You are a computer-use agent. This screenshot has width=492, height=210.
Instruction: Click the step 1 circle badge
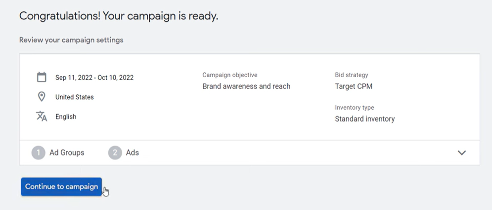pyautogui.click(x=38, y=153)
